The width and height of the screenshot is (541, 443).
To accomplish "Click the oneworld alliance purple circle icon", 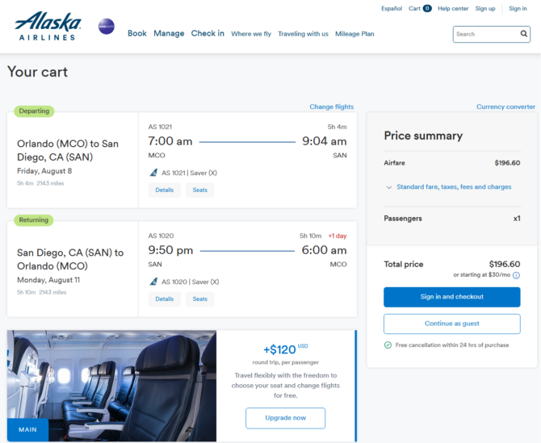I will pyautogui.click(x=107, y=27).
